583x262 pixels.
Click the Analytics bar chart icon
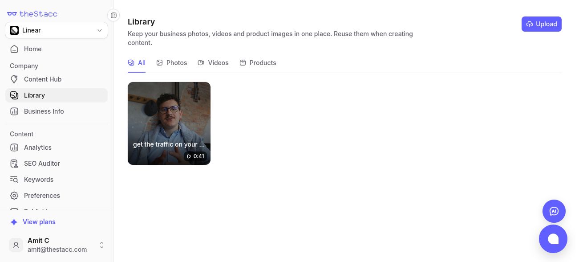click(15, 147)
